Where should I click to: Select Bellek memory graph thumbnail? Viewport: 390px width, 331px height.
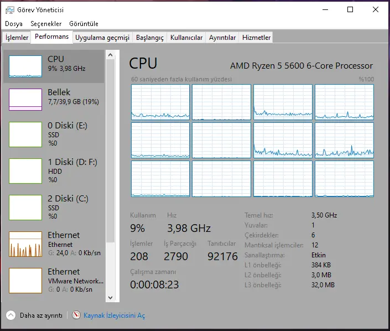[x=25, y=100]
